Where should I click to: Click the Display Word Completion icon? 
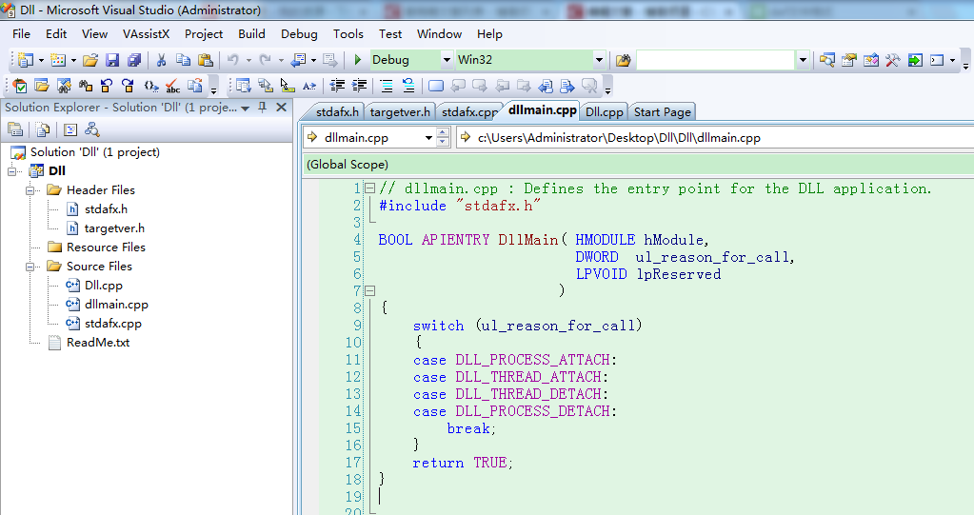[x=309, y=86]
